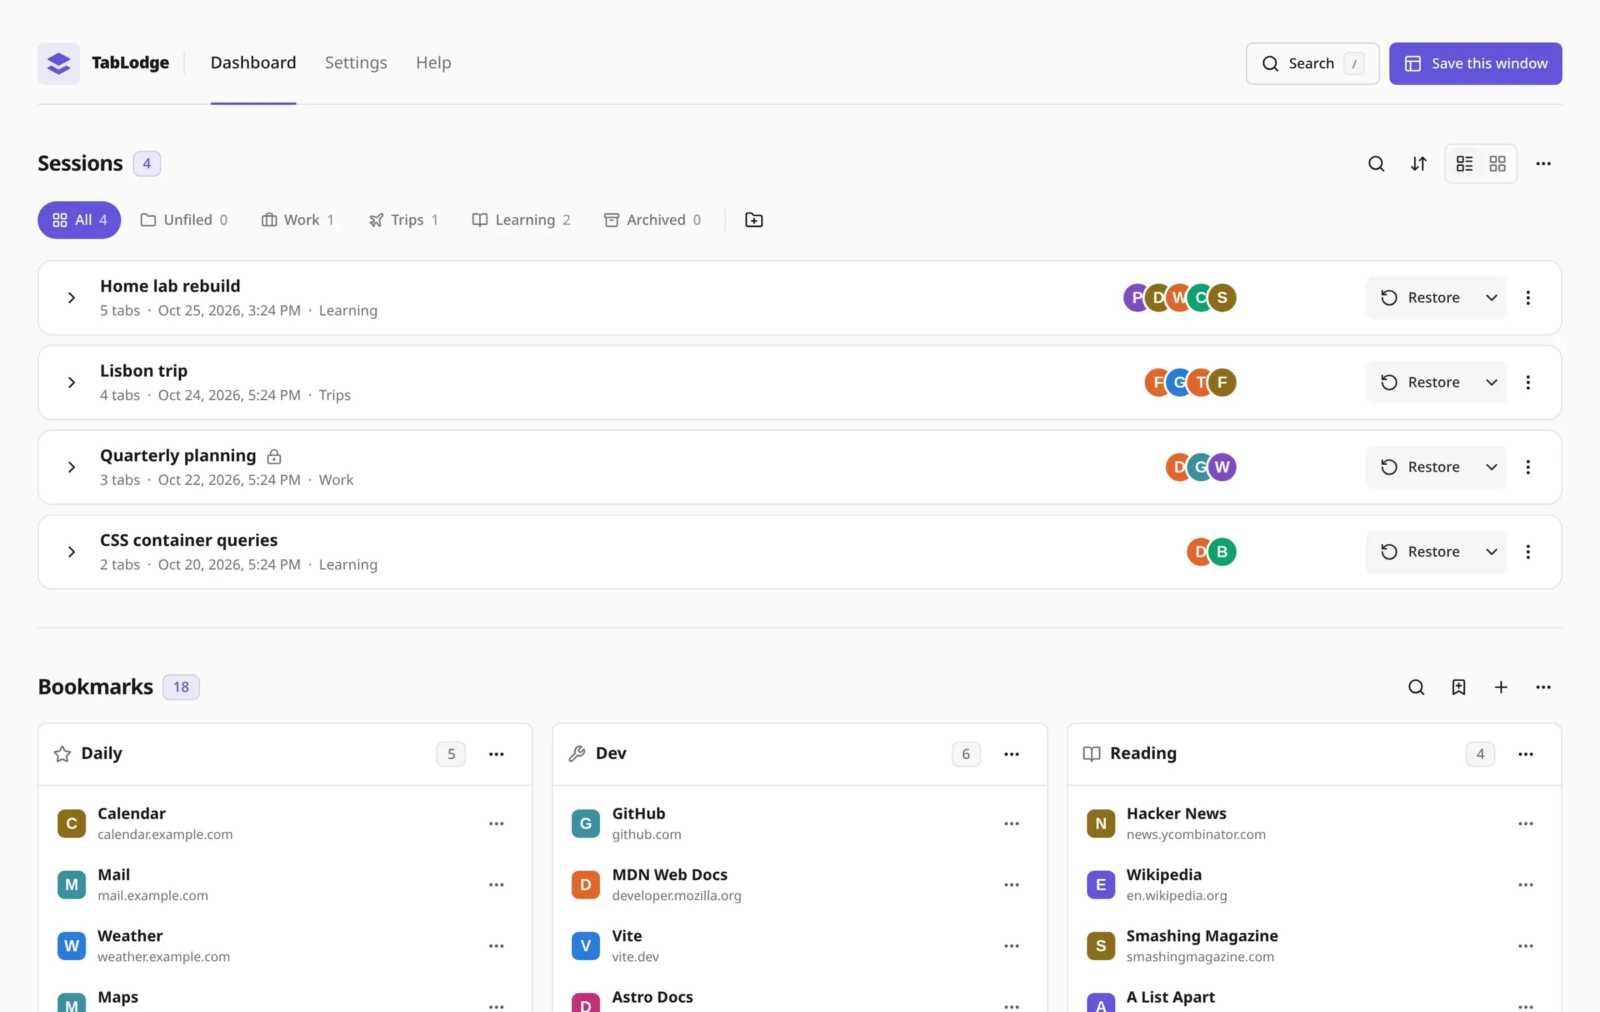1600x1012 pixels.
Task: Click the Search field in header
Action: (x=1313, y=63)
